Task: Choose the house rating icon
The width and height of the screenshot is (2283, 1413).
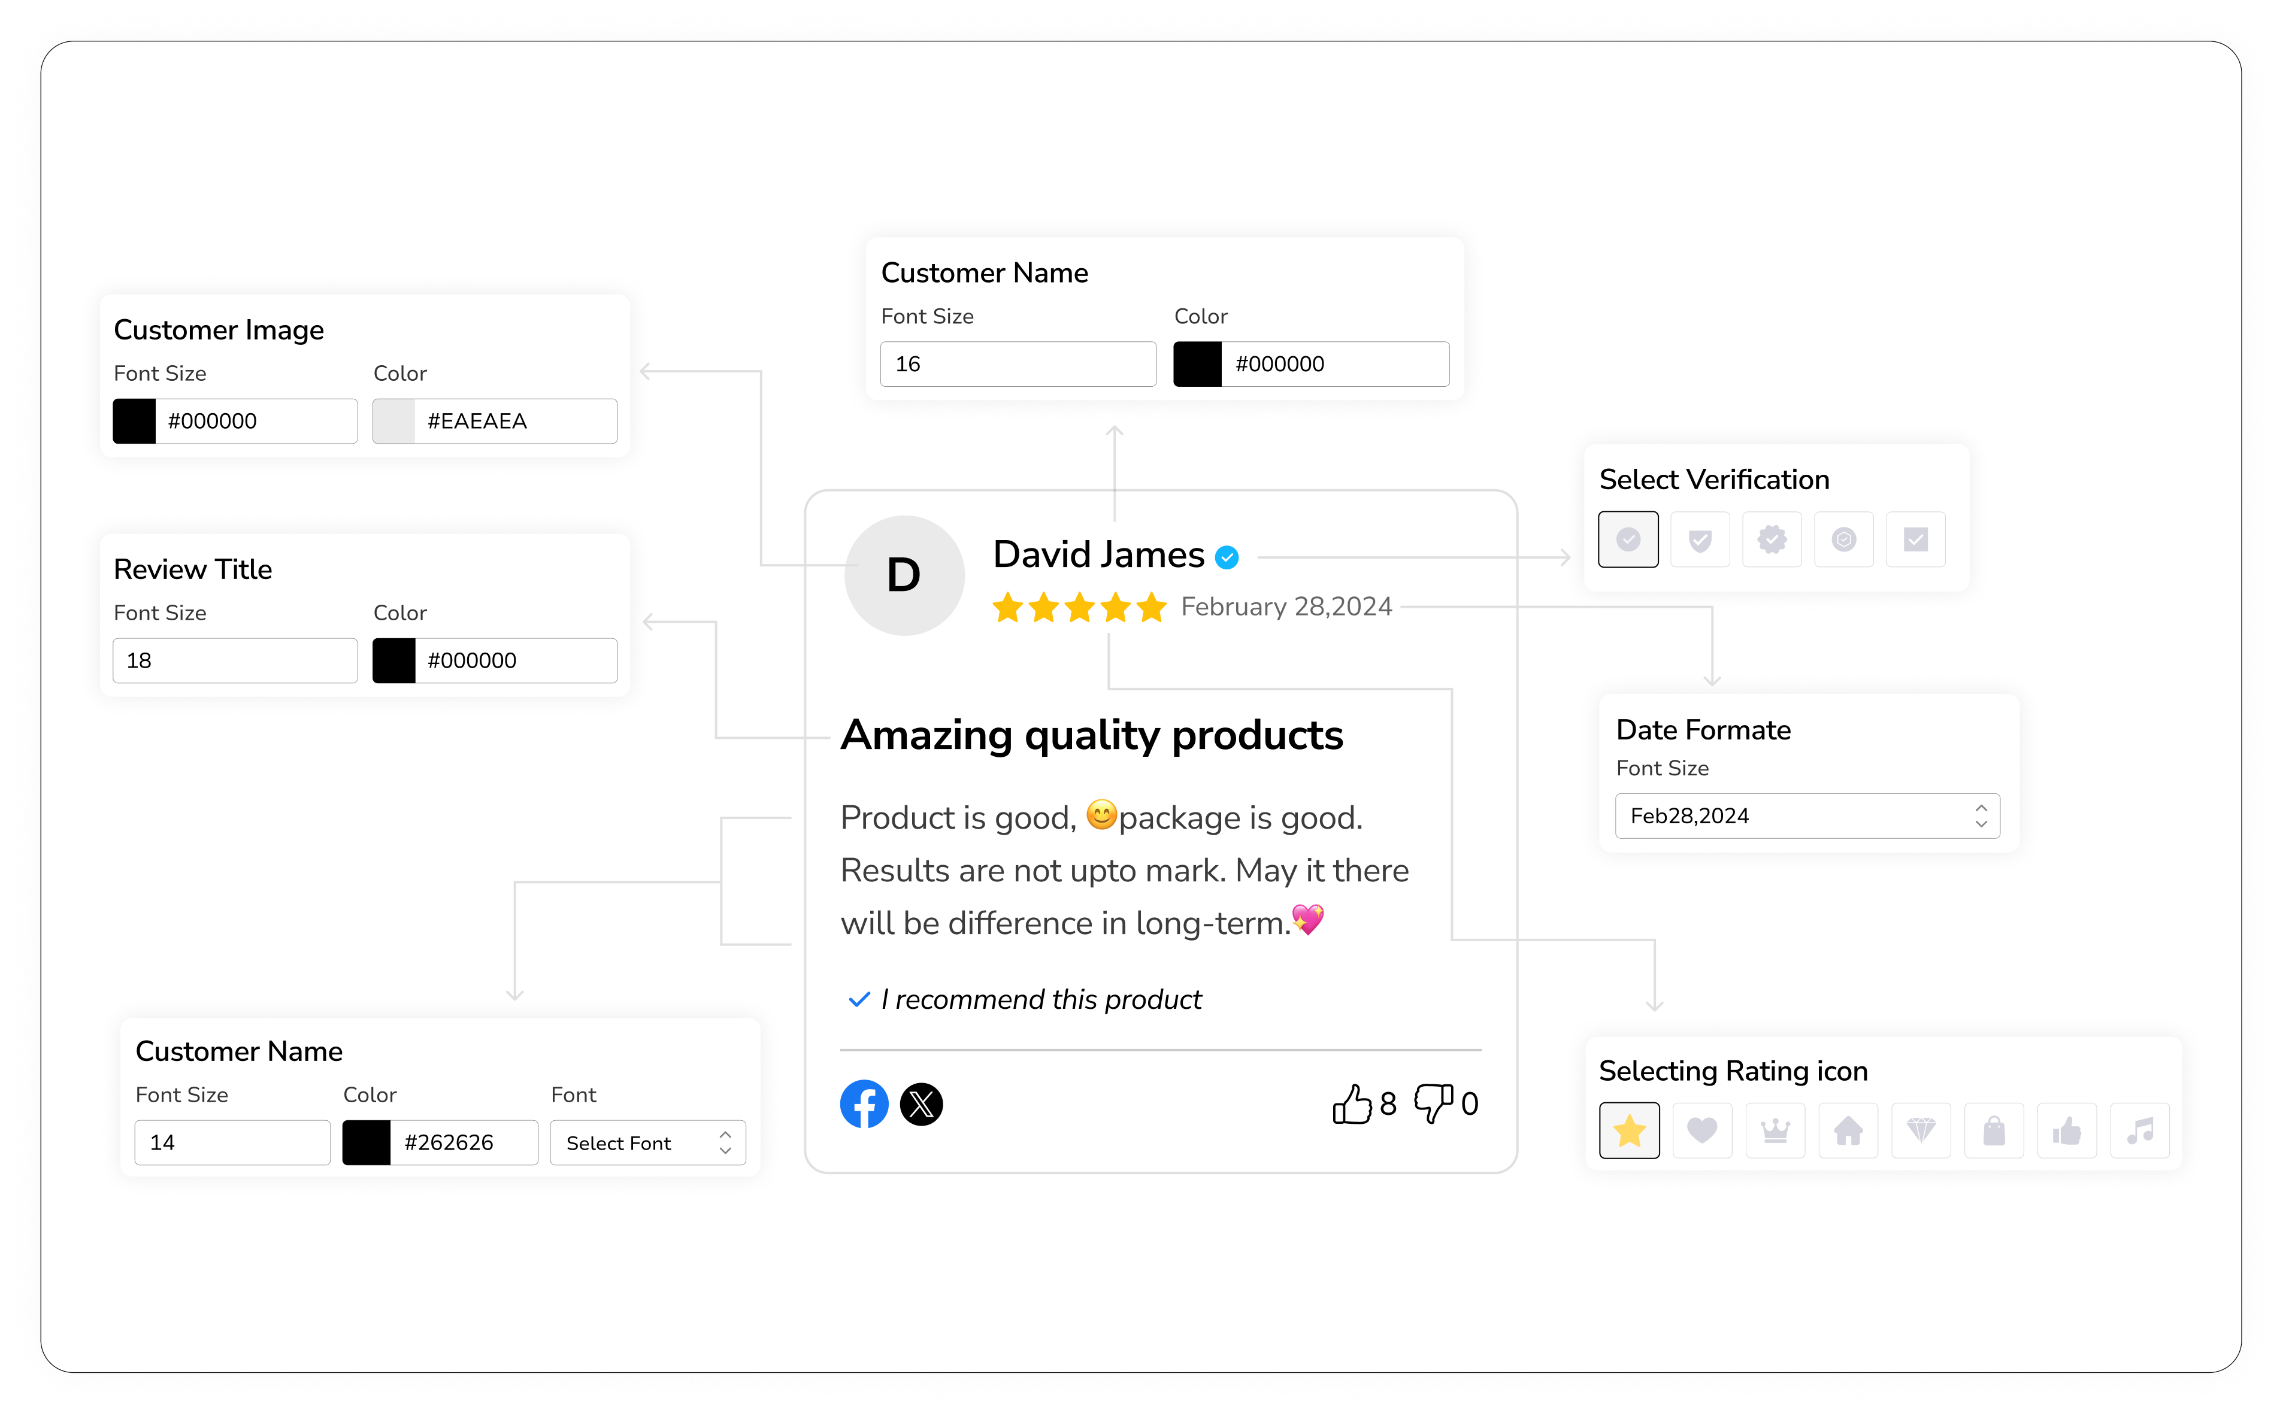Action: [x=1848, y=1131]
